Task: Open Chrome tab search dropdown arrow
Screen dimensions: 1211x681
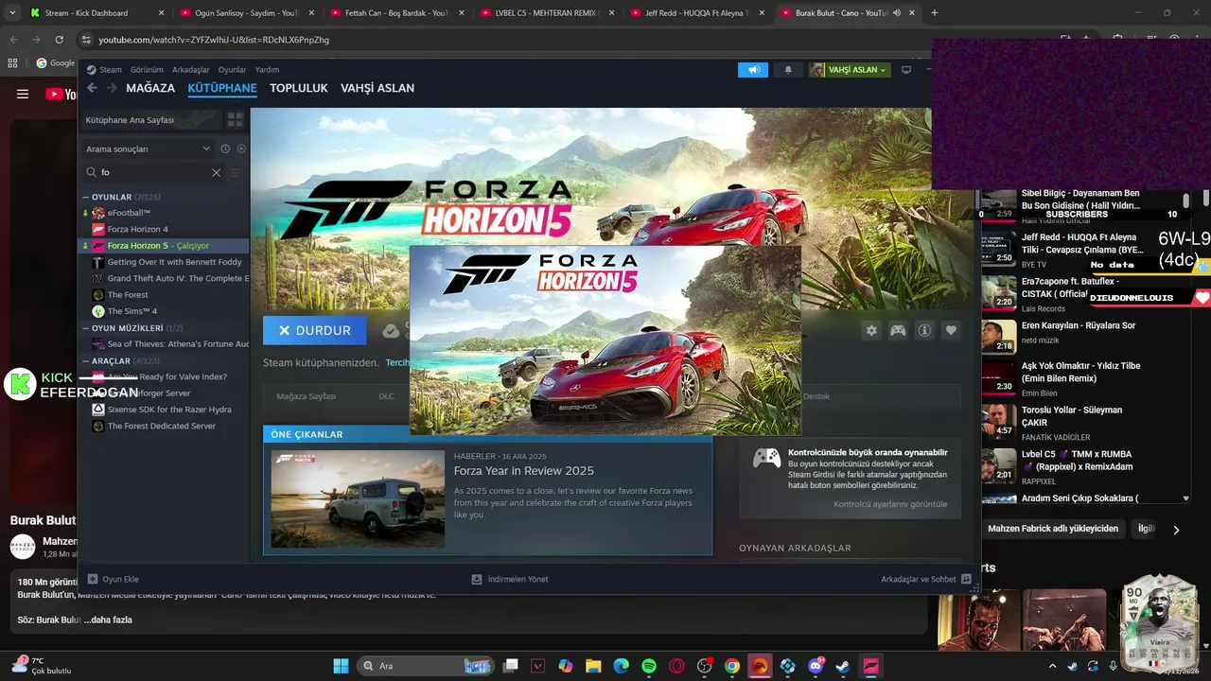Action: click(12, 13)
